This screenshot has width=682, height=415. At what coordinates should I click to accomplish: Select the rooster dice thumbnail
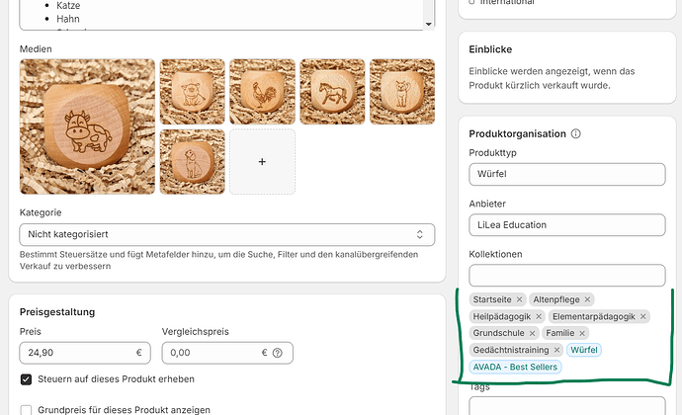pyautogui.click(x=262, y=92)
